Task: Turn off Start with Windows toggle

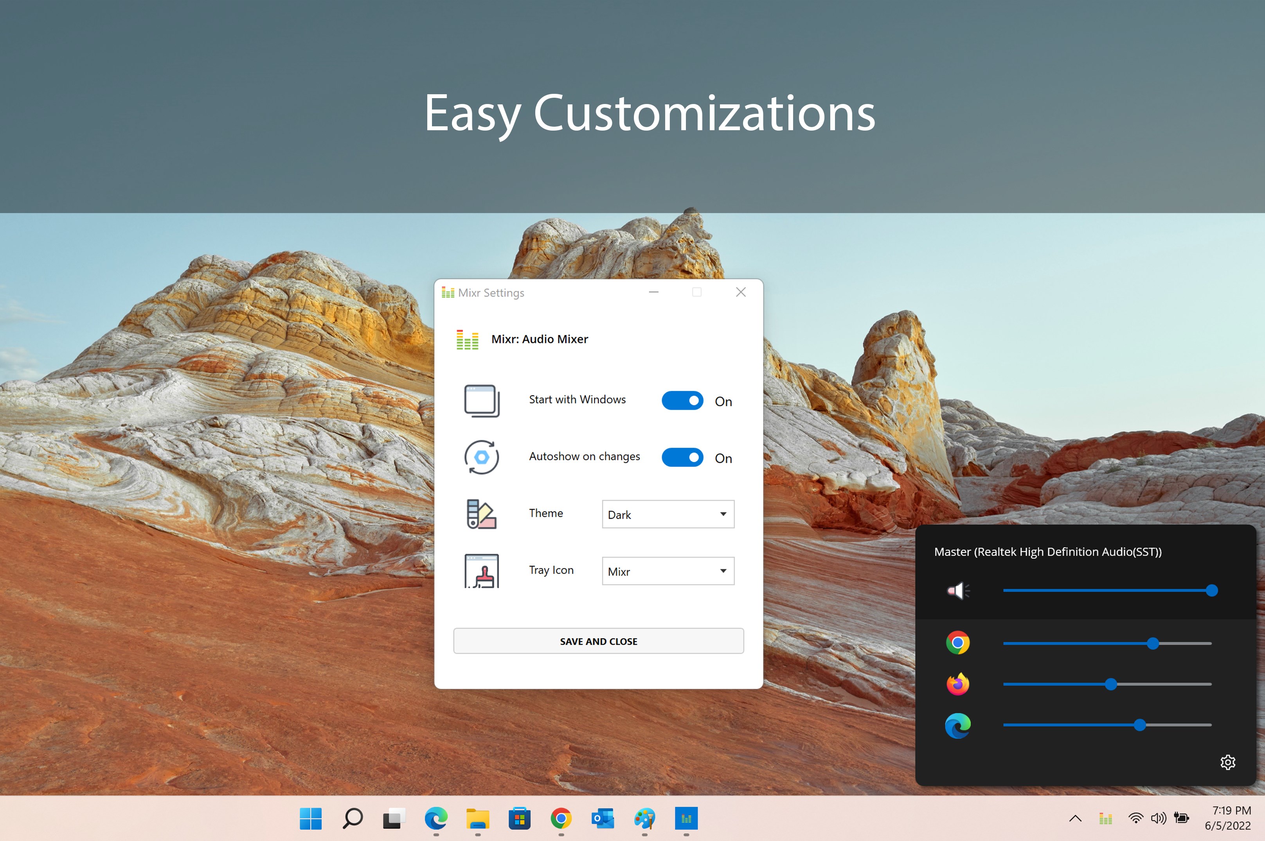Action: (x=682, y=401)
